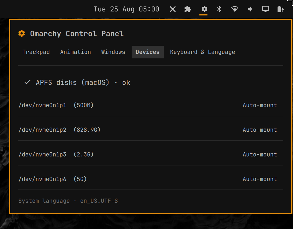Click the Omarchy Control Panel title
This screenshot has width=293, height=229.
point(77,34)
